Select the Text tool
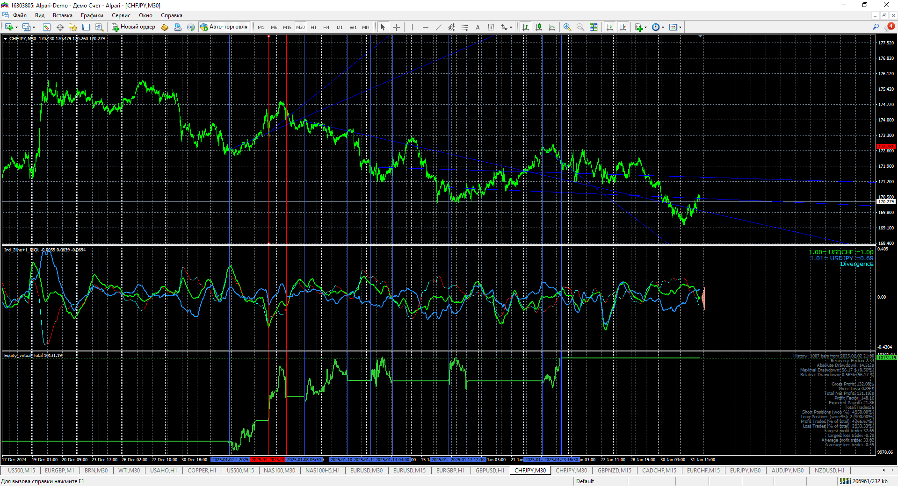 (x=478, y=27)
